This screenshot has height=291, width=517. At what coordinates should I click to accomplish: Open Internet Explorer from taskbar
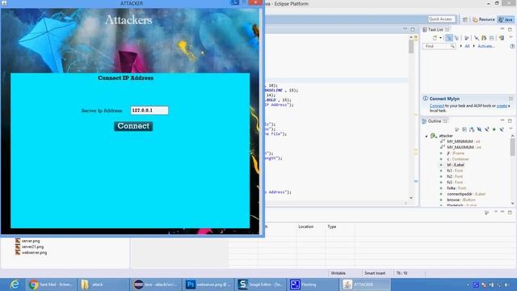(x=15, y=285)
